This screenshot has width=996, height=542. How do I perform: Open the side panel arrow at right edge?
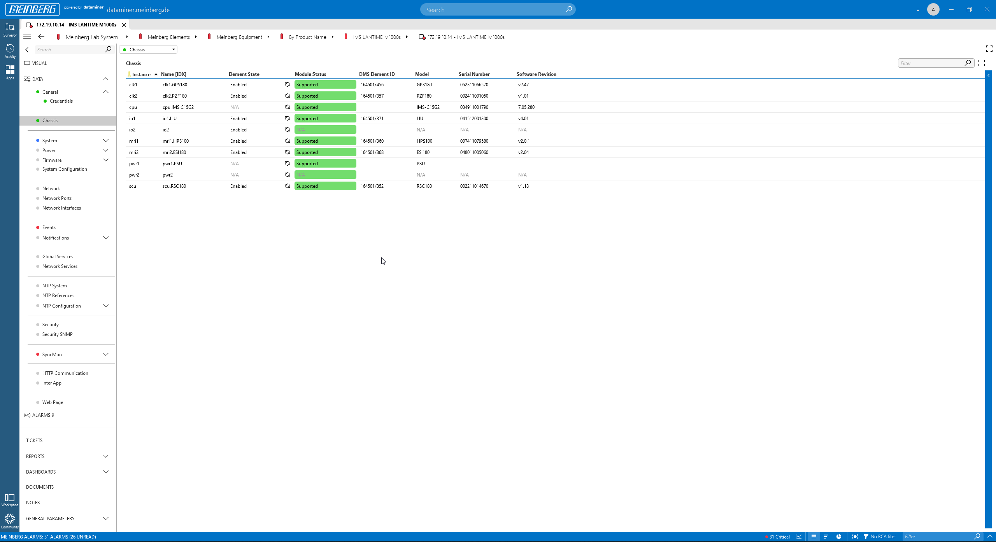pyautogui.click(x=988, y=75)
